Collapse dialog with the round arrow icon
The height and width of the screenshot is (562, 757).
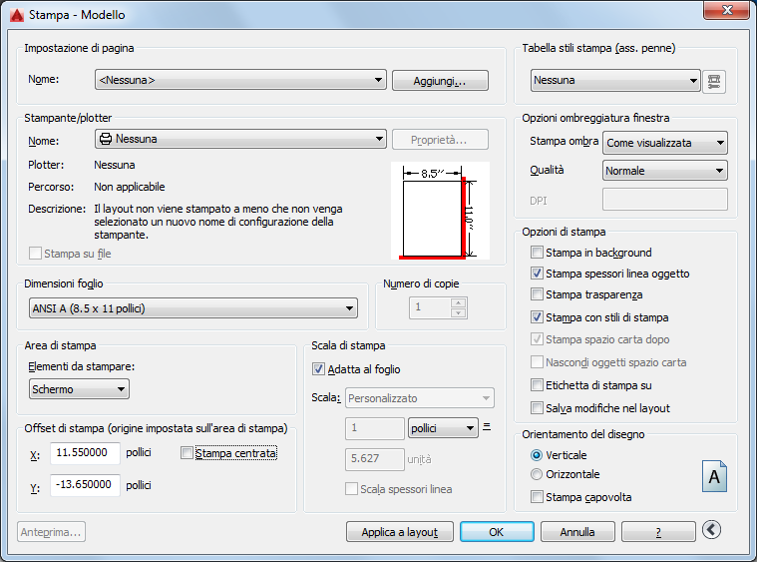click(x=711, y=530)
